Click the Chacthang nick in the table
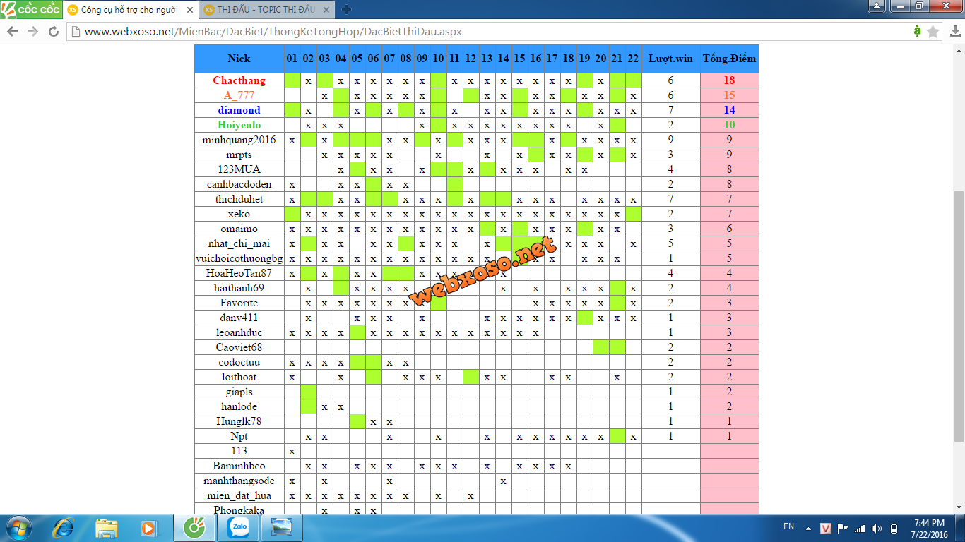Image resolution: width=965 pixels, height=542 pixels. [239, 80]
